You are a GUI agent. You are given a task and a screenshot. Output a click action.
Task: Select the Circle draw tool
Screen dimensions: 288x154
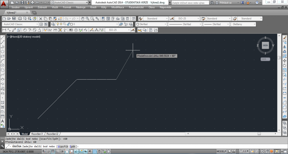click(x=3, y=65)
